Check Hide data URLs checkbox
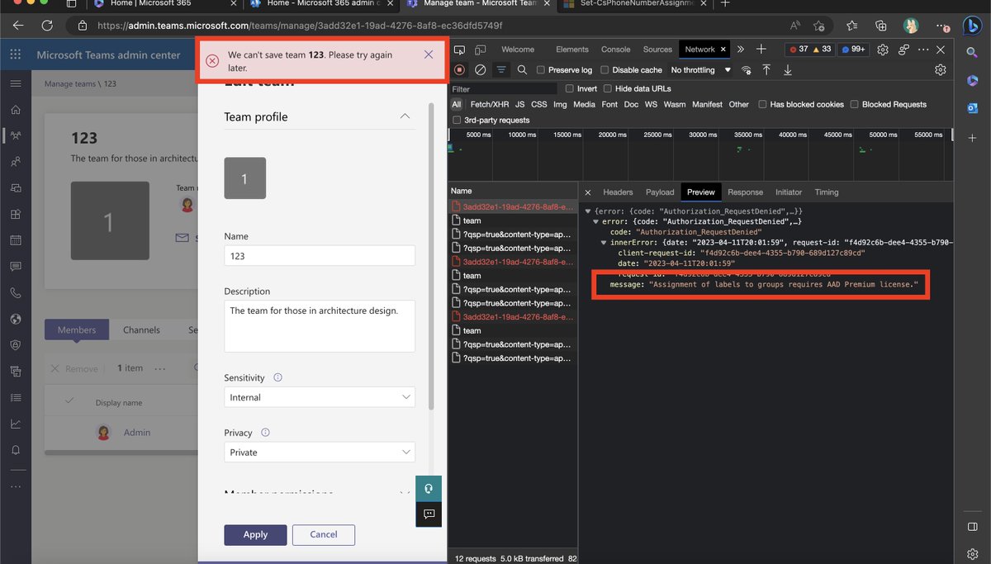Viewport: 991px width, 564px height. pos(608,88)
